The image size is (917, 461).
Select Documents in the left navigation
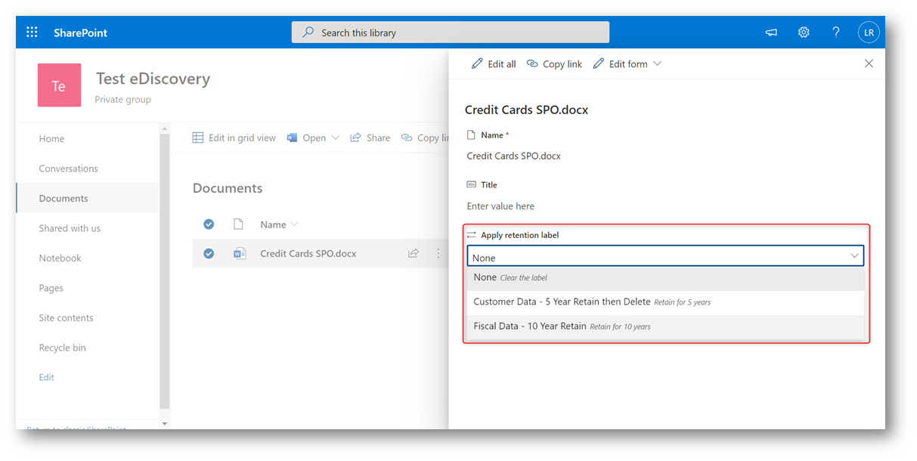[x=64, y=199]
